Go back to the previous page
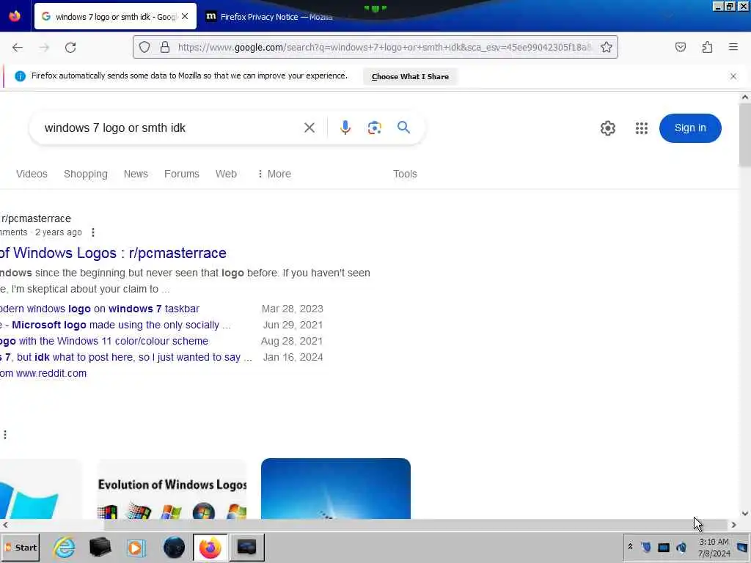Viewport: 751px width, 563px height. [18, 48]
